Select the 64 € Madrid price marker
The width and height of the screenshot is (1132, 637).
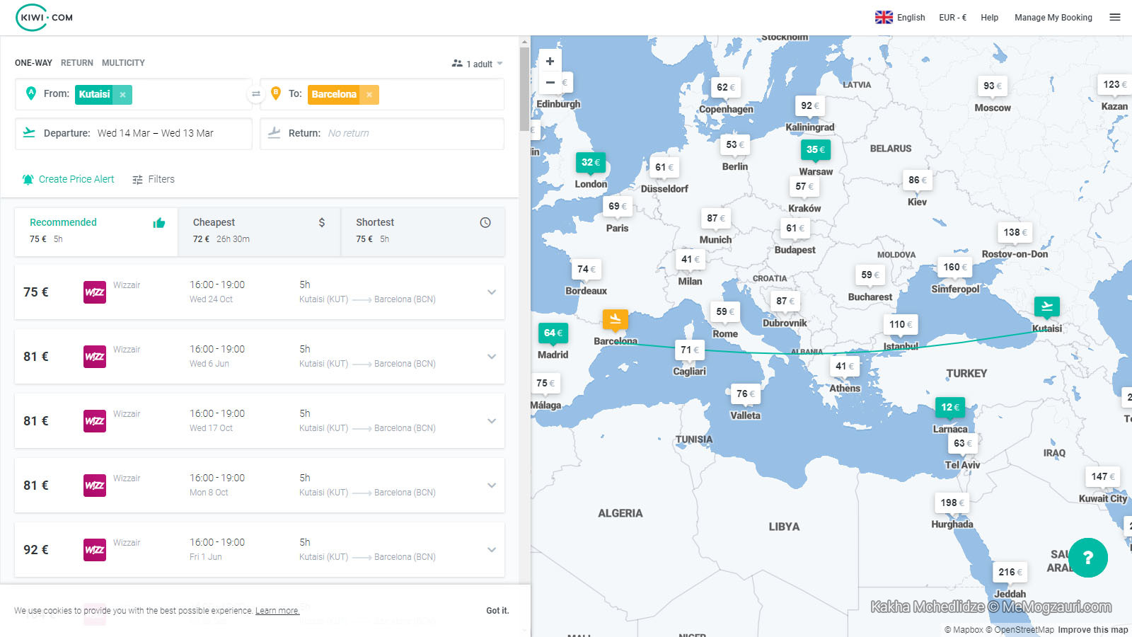[553, 333]
